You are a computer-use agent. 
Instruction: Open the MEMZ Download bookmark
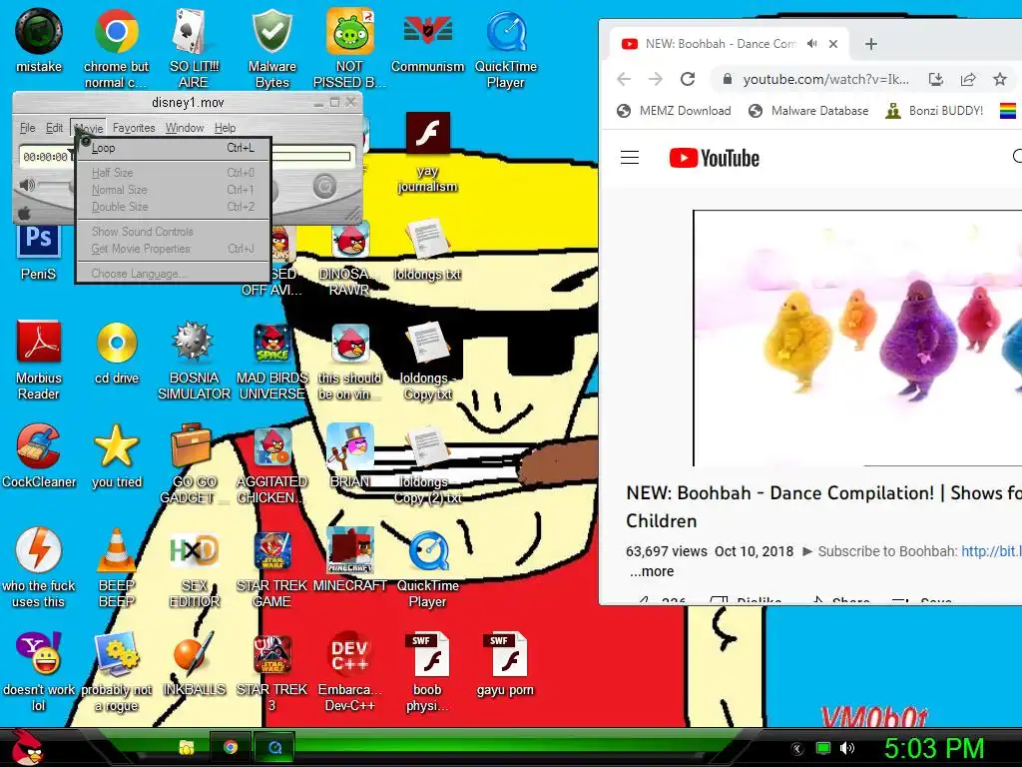tap(674, 111)
